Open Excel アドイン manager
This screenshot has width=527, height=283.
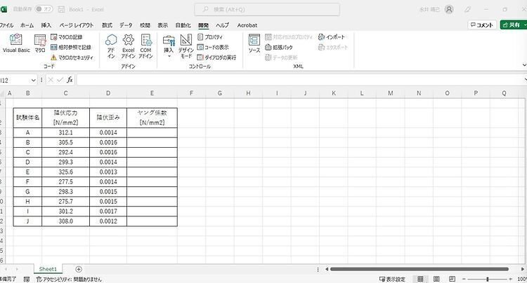pyautogui.click(x=128, y=46)
